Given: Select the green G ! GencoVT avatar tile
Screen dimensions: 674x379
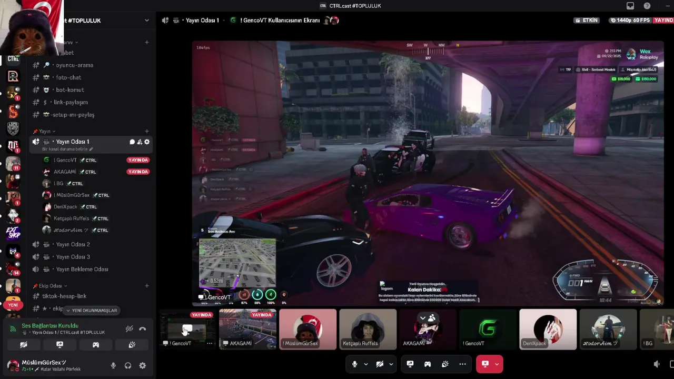Looking at the screenshot, I should pyautogui.click(x=488, y=329).
